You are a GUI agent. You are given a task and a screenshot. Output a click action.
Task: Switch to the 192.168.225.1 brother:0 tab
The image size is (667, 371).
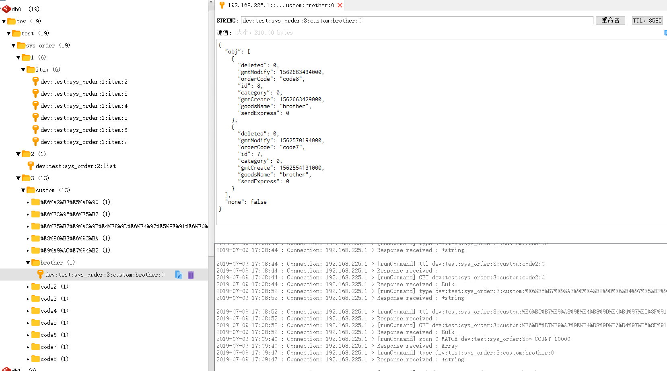click(x=281, y=5)
